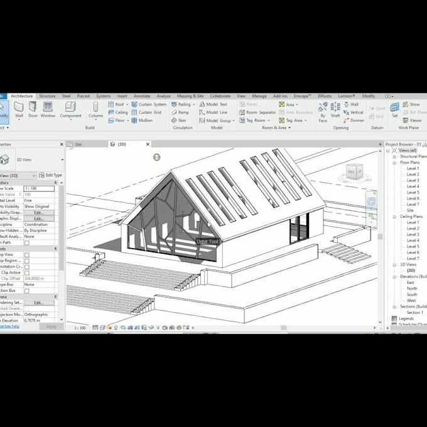The image size is (427, 427).
Task: Click Edit for Rendering Settings
Action: tap(39, 303)
